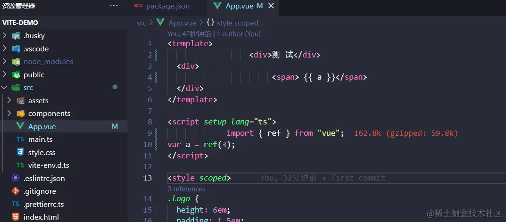The height and width of the screenshot is (222, 506).
Task: Open vite-env.d.ts in the explorer
Action: [x=49, y=165]
